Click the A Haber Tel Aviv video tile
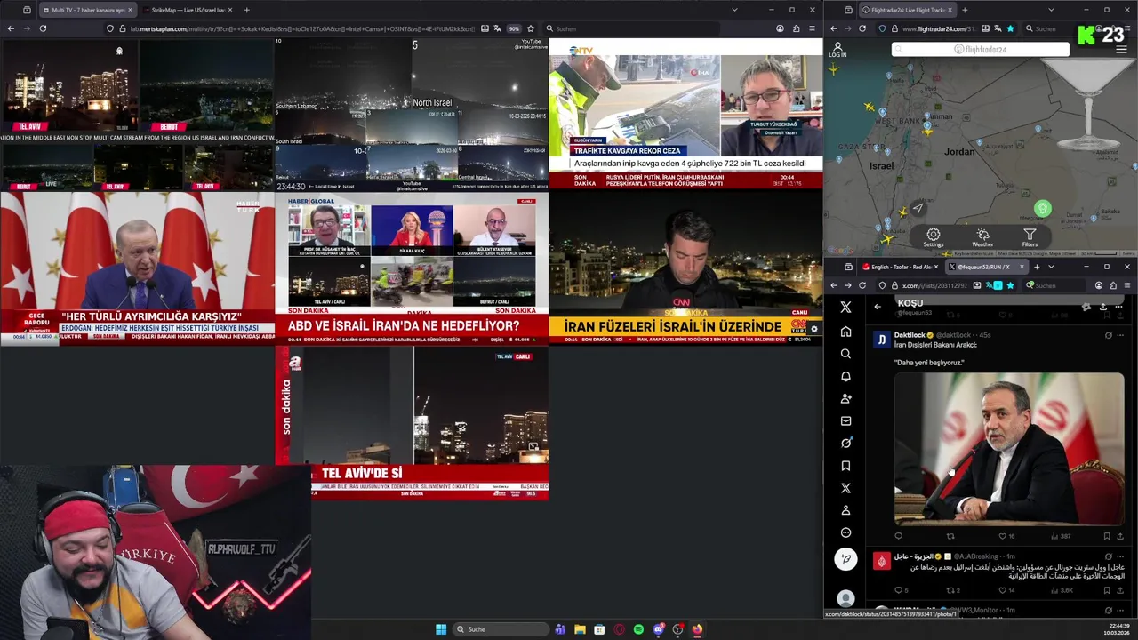This screenshot has height=640, width=1138. (x=412, y=422)
